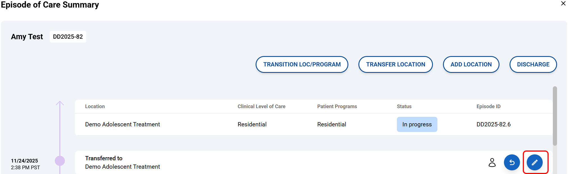Screen dimensions: 568x174
Task: Click the pencil edit icon
Action: point(535,162)
